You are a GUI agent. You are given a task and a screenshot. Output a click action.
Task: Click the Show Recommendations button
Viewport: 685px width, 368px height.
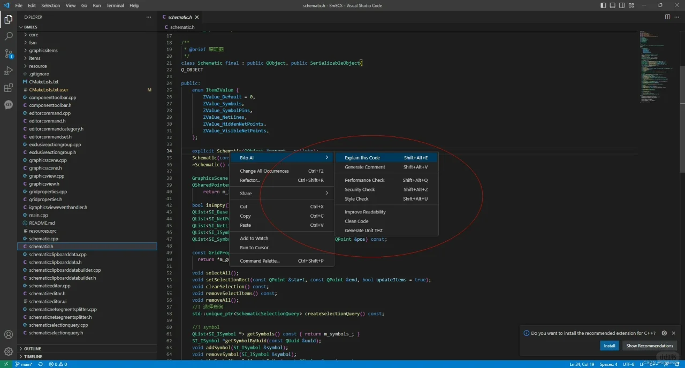pos(649,346)
